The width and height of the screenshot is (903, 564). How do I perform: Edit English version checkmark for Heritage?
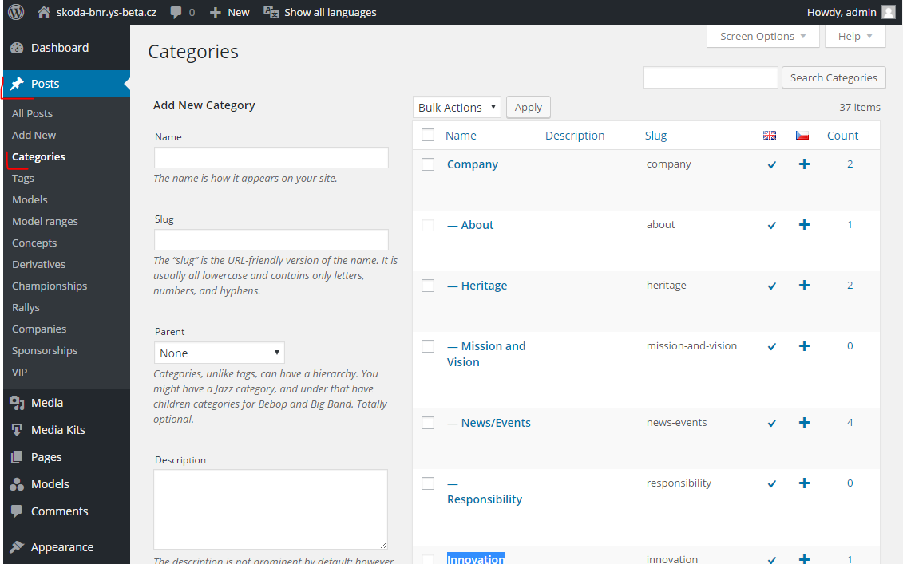772,286
